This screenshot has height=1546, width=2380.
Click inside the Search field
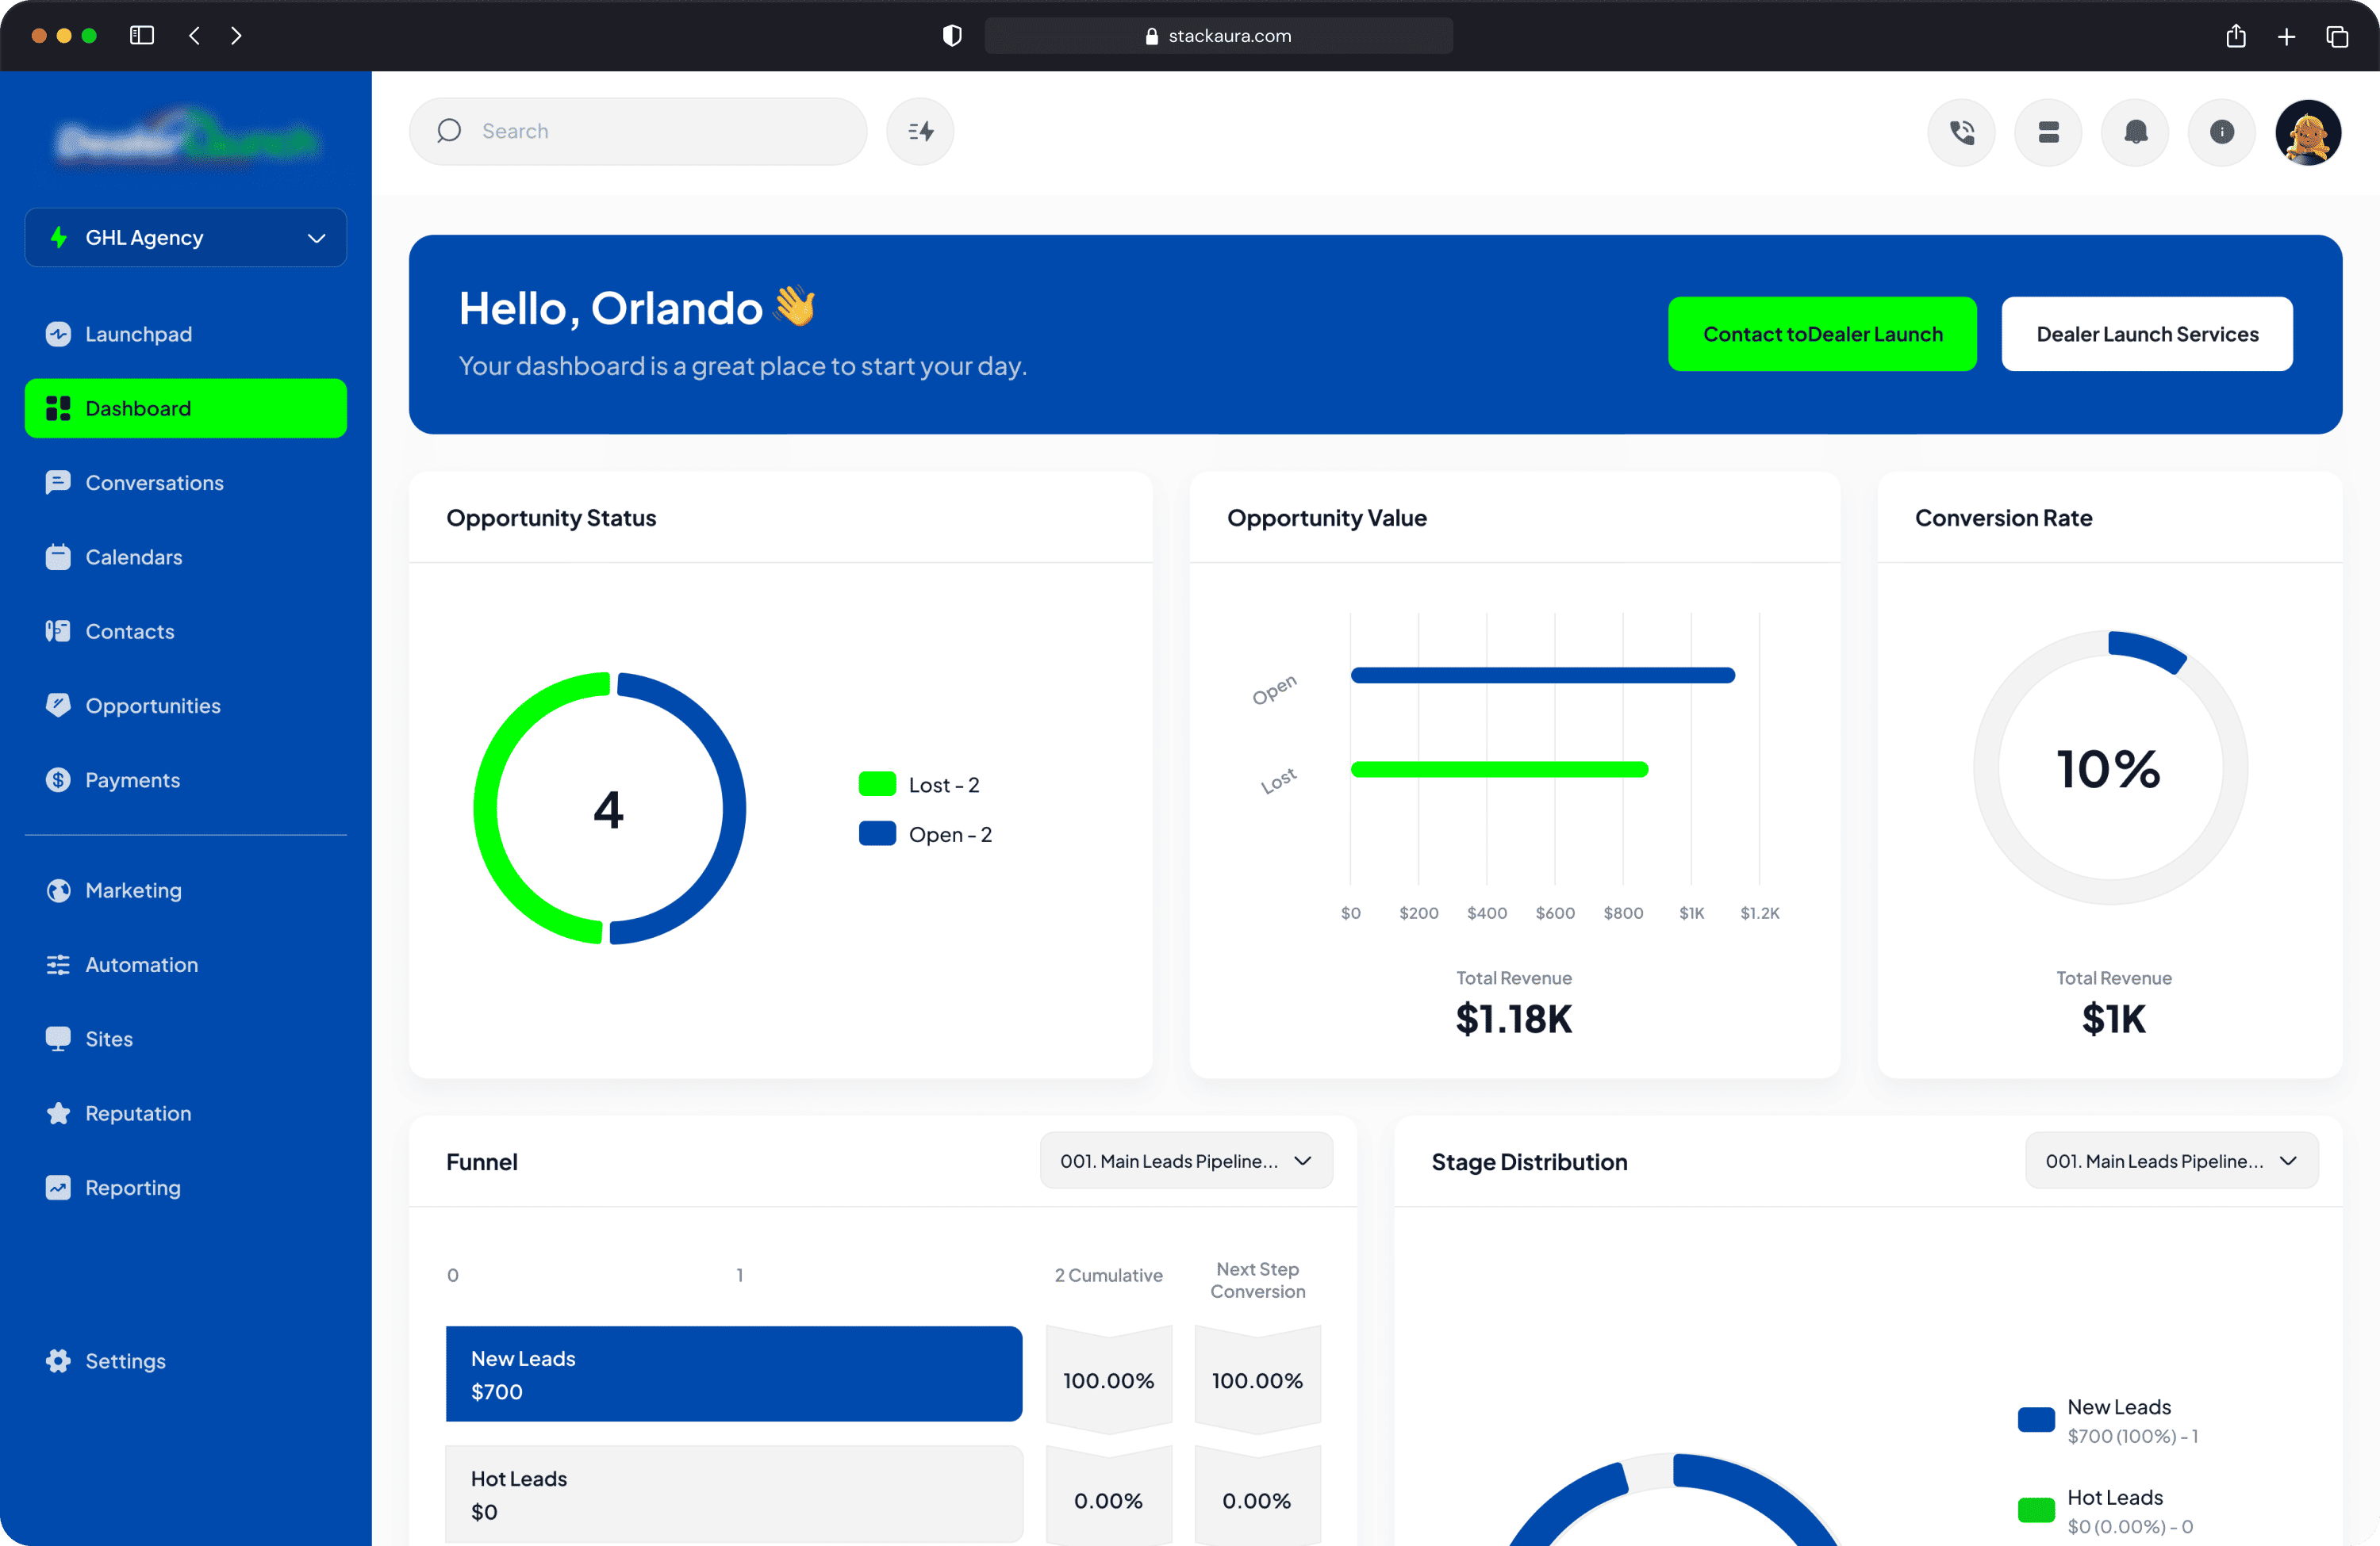(x=637, y=131)
